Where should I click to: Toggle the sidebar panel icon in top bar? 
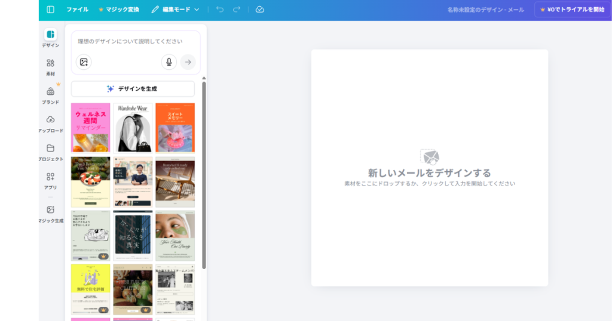click(x=50, y=10)
